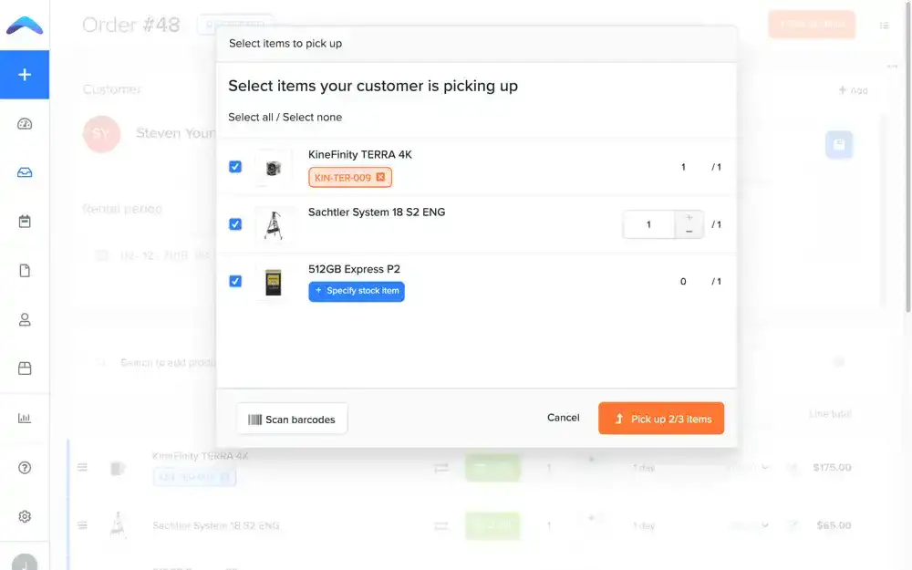Open the Calendar icon in the sidebar
Viewport: 912px width, 570px height.
(x=25, y=221)
